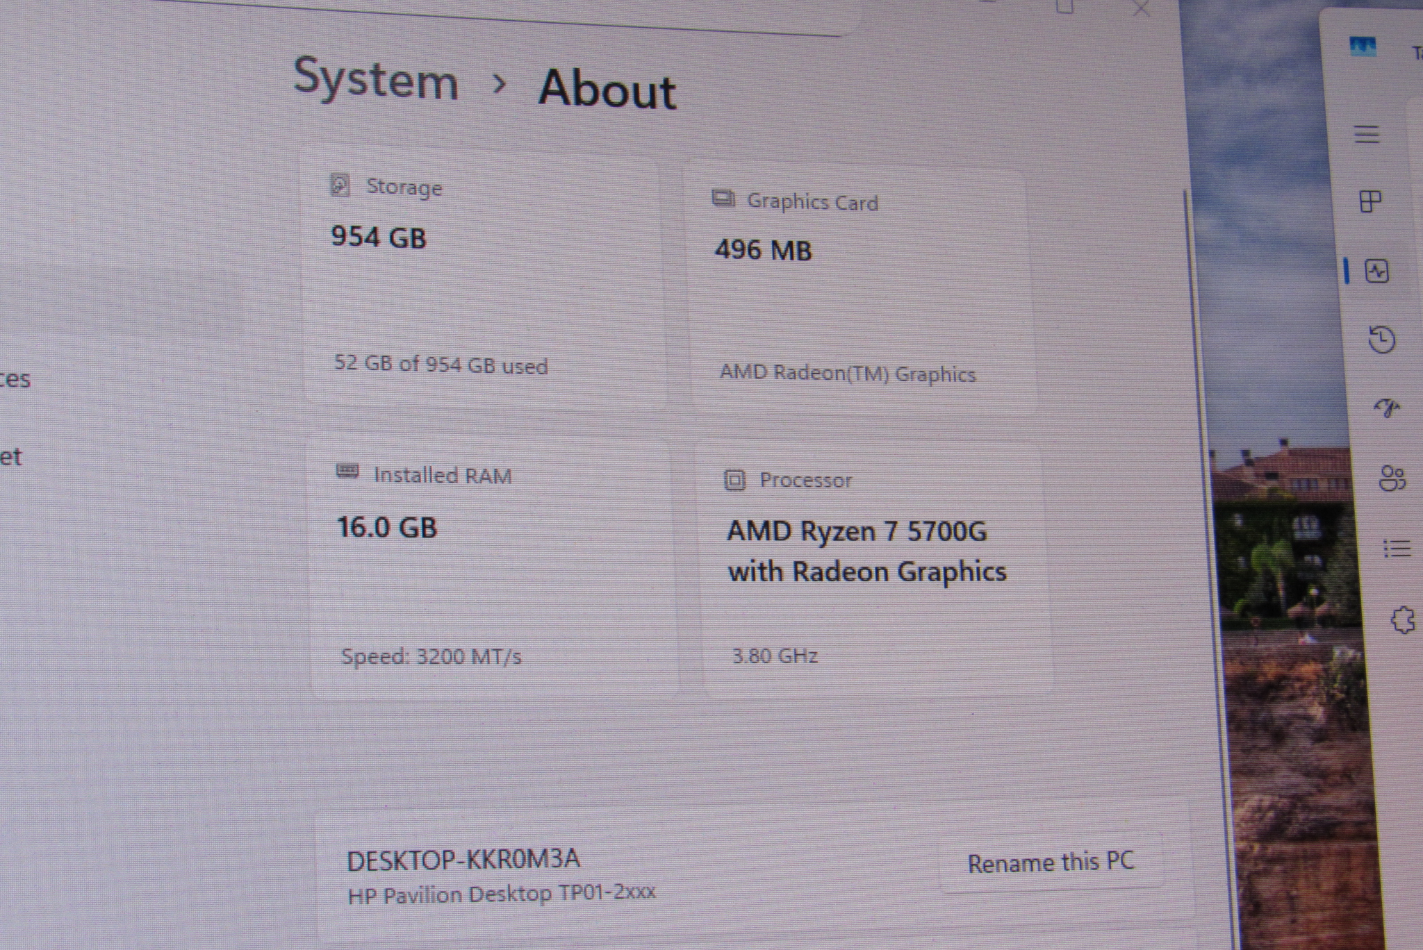Switch to Task Manager Processes page
Image resolution: width=1423 pixels, height=950 pixels.
tap(1370, 201)
